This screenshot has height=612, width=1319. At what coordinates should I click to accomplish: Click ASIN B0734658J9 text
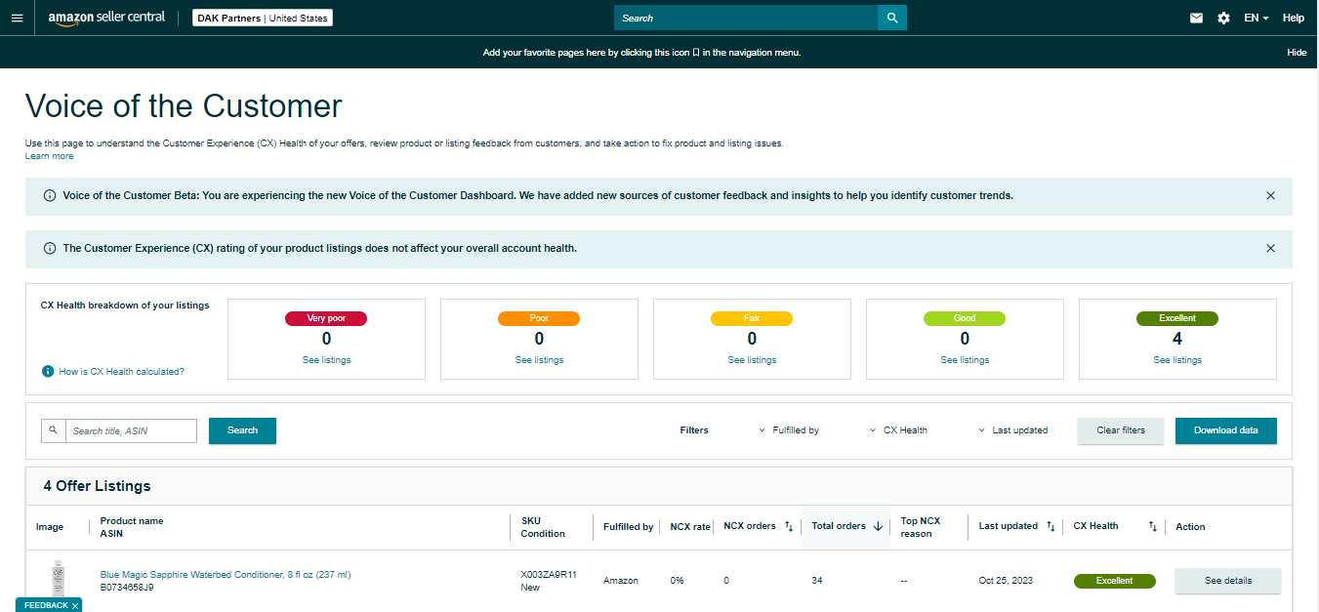tap(127, 588)
